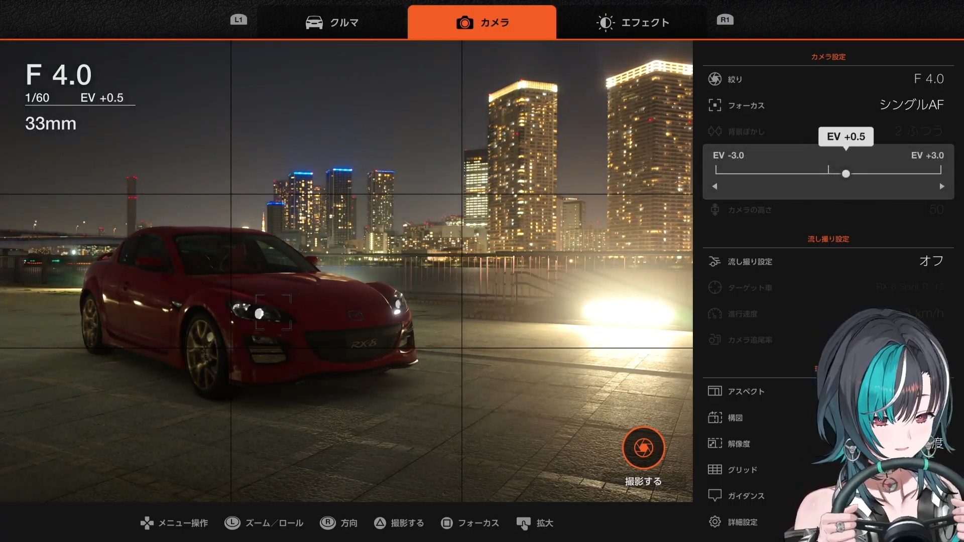This screenshot has height=542, width=964.
Task: Click the フォーカス bracket icon in settings
Action: point(714,105)
